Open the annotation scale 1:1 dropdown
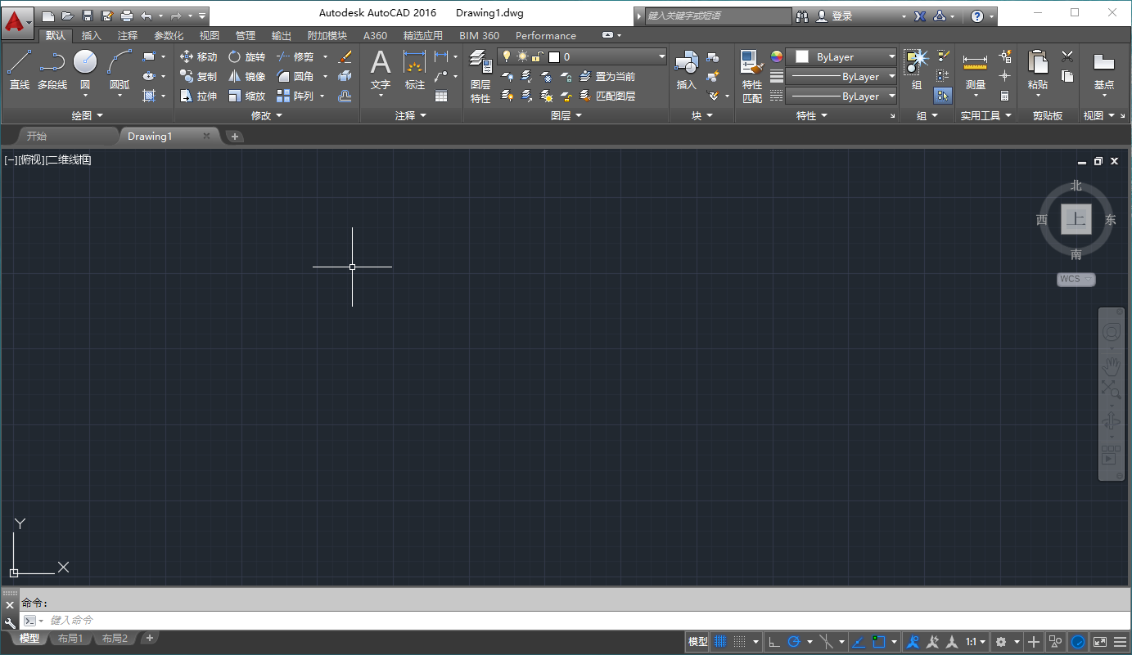Viewport: 1132px width, 655px height. [970, 642]
